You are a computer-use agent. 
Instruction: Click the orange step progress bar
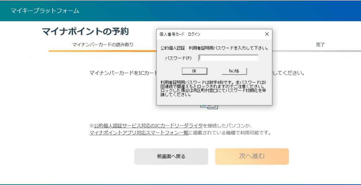pos(102,51)
